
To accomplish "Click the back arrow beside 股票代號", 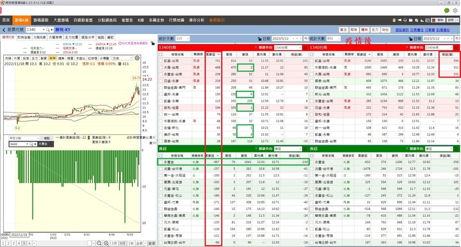I will pos(4,29).
